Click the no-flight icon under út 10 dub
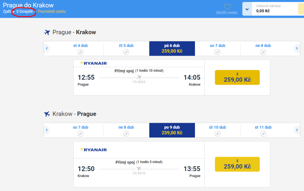The width and height of the screenshot is (304, 191). pyautogui.click(x=217, y=134)
